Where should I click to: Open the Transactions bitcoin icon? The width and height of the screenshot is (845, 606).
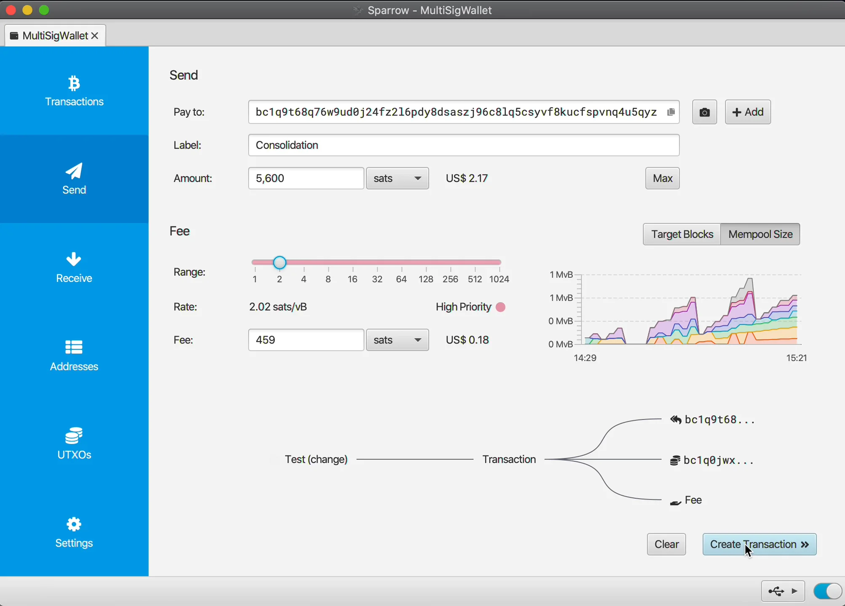74,83
